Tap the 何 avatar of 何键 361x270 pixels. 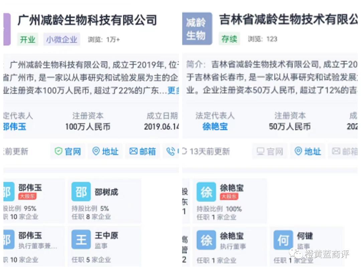(283, 240)
